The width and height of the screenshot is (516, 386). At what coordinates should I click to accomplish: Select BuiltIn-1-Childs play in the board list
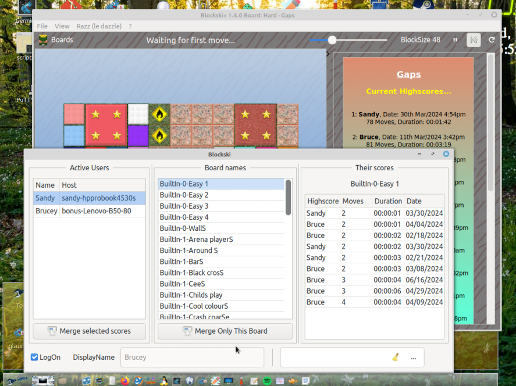191,295
